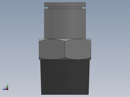Select the top flange ring of the fitting
This screenshot has height=97, width=130.
(x=65, y=5)
